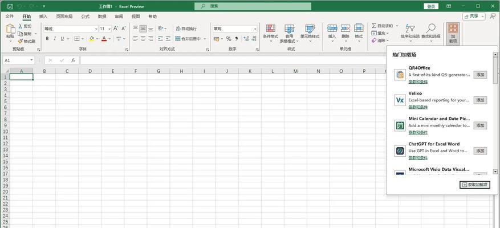
Task: Apply the yellow fill color bucket
Action: 92,39
